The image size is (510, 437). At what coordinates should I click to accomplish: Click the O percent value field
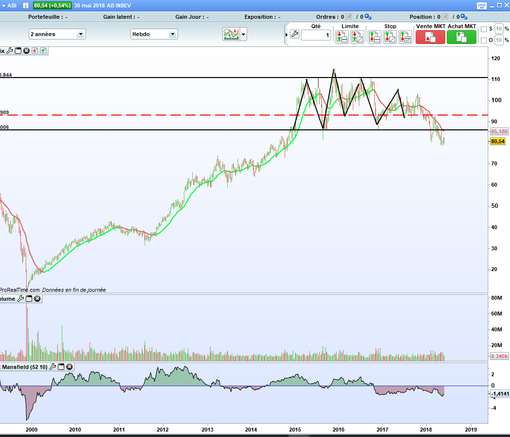click(499, 40)
